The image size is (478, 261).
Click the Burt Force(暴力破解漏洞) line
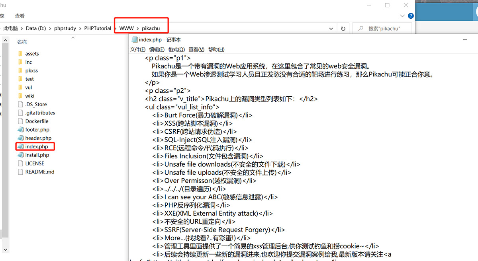(202, 115)
